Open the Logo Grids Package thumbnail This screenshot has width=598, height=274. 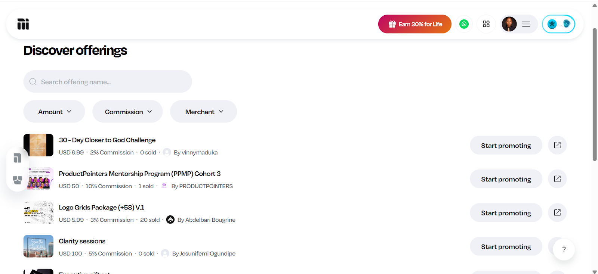pyautogui.click(x=38, y=212)
